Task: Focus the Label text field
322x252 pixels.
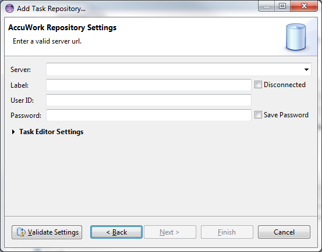Action: 148,85
